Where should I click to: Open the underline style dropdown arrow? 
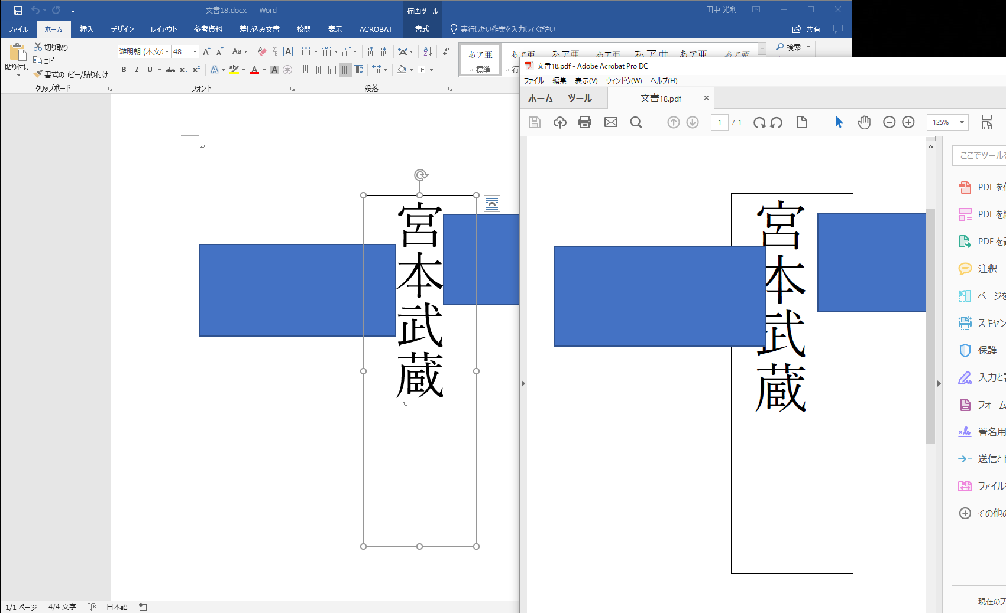pos(160,70)
